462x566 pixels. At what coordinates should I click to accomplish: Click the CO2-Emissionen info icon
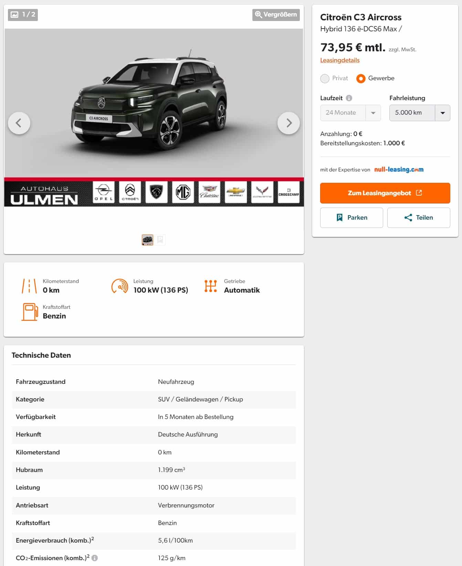95,558
